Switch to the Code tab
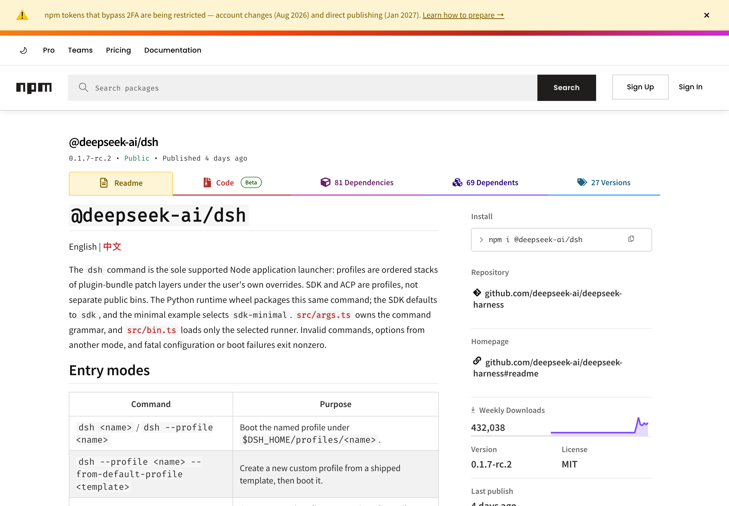This screenshot has width=729, height=506. pos(232,183)
